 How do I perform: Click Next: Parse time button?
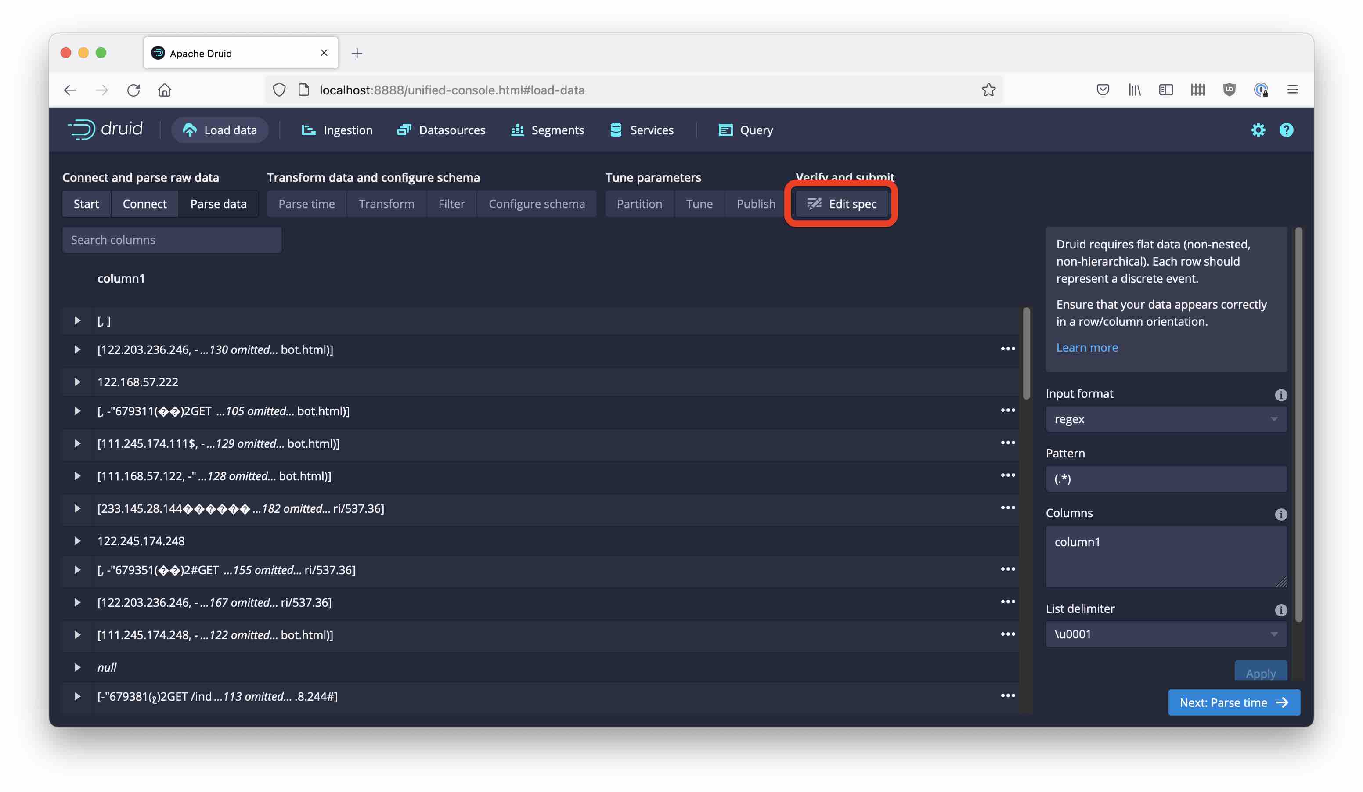click(1233, 702)
